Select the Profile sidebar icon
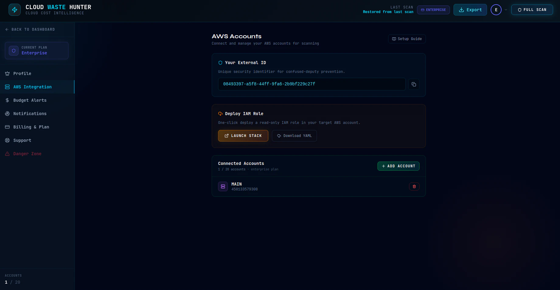 pyautogui.click(x=7, y=73)
